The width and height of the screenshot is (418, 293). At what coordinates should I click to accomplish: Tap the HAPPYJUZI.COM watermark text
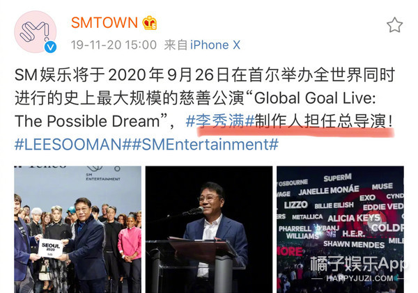359,278
